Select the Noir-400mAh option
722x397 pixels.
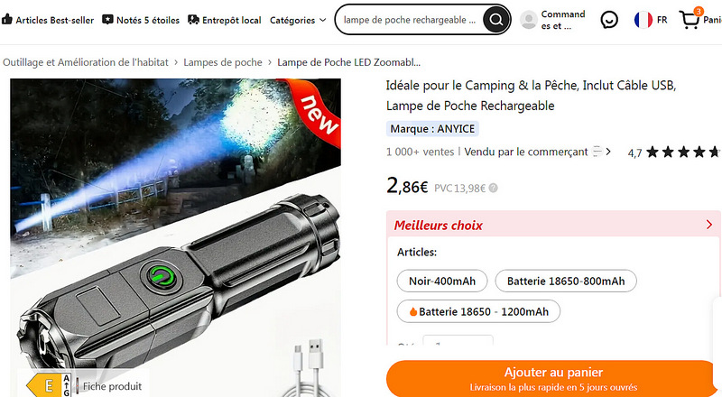pyautogui.click(x=442, y=281)
